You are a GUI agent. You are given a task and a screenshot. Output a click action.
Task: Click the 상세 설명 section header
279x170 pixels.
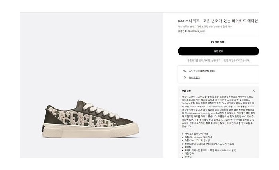point(186,91)
